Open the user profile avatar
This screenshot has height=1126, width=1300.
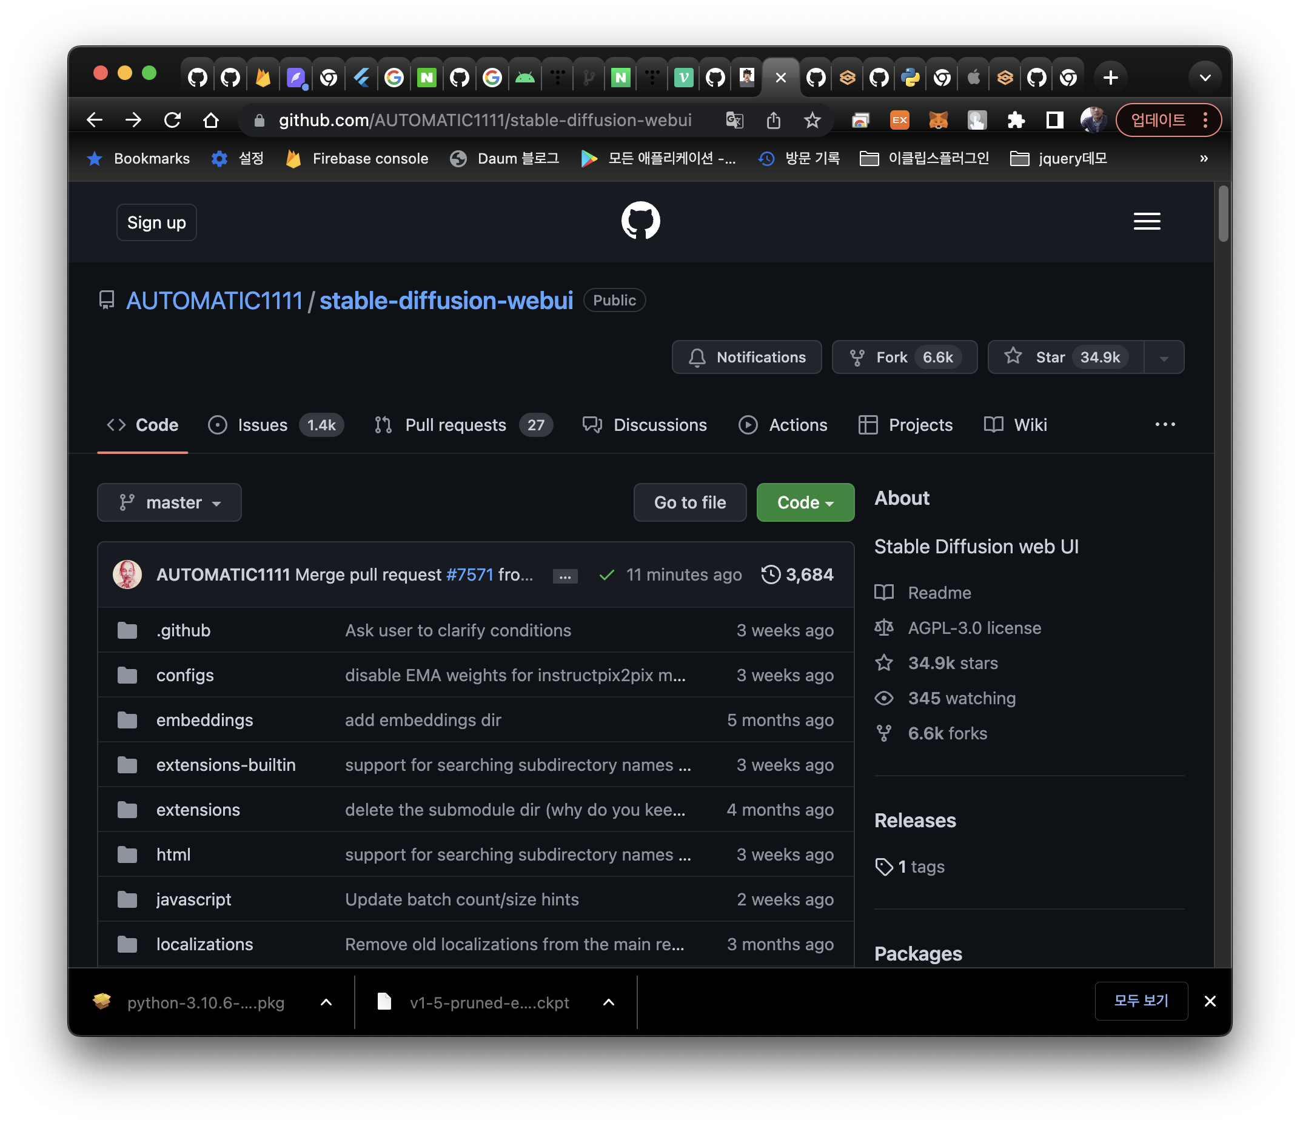coord(1093,120)
